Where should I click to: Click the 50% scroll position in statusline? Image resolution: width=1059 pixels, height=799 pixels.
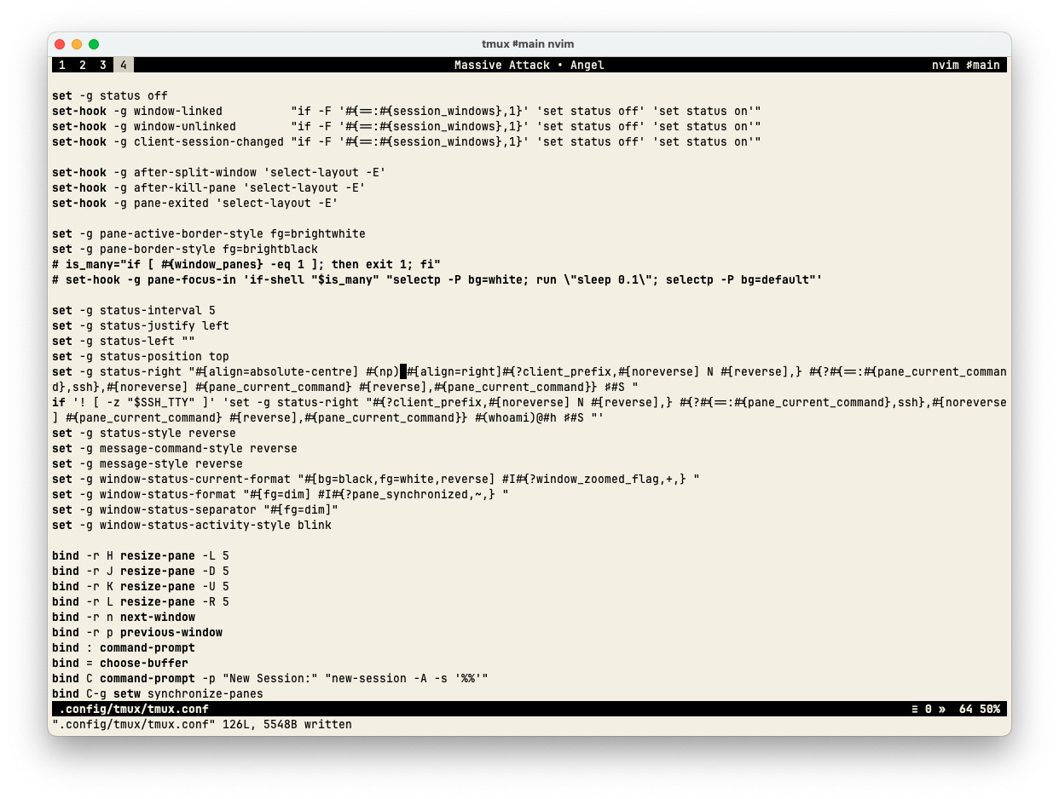990,710
